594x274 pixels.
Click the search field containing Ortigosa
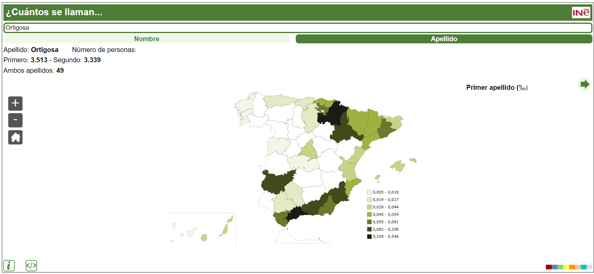pos(297,28)
